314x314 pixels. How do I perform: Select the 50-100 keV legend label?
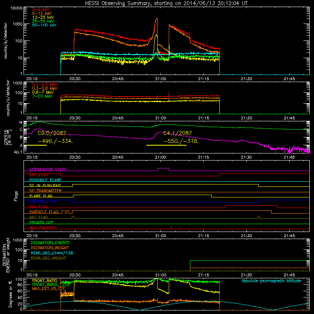point(44,25)
